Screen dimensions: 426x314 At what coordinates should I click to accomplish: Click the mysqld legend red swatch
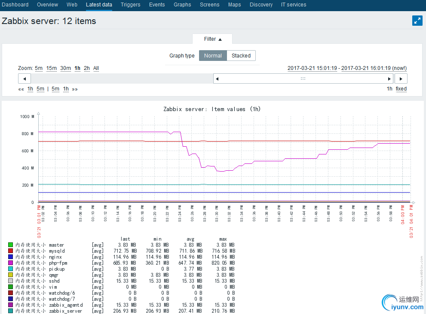click(11, 251)
